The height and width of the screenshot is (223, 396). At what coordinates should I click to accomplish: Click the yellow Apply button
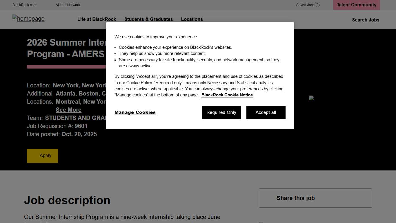[43, 156]
